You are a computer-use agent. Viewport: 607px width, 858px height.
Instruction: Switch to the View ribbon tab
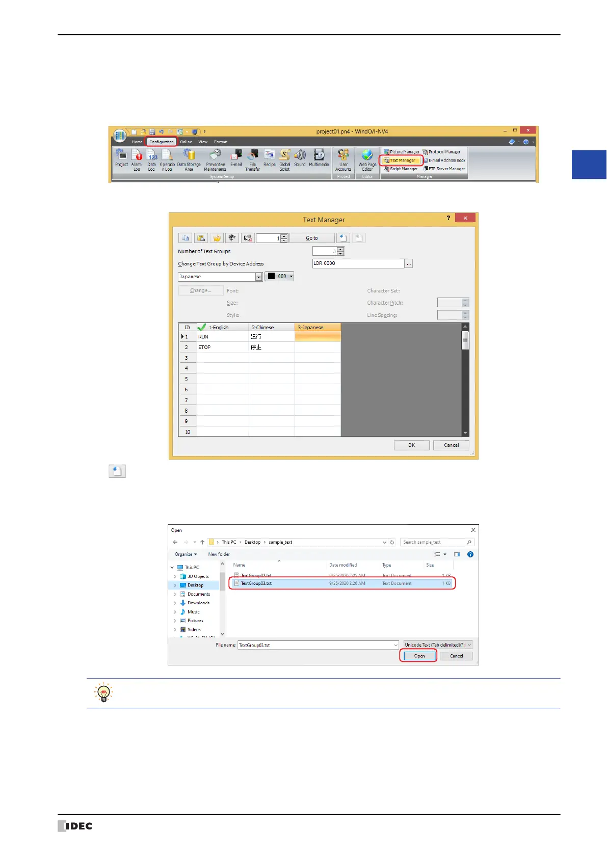[203, 142]
